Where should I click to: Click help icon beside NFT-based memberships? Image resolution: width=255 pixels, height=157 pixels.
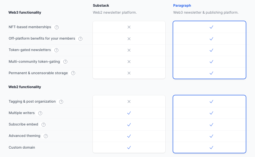[57, 27]
